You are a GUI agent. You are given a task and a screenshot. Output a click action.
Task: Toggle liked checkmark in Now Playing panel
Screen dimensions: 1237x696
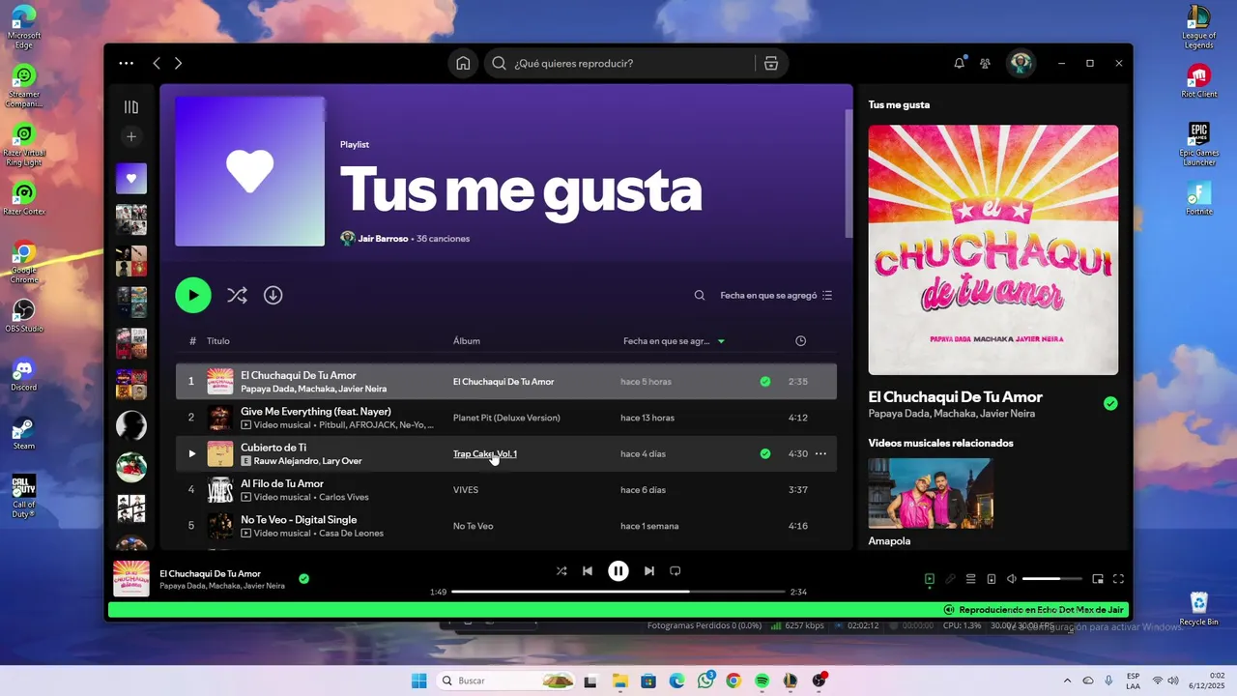coord(1110,403)
